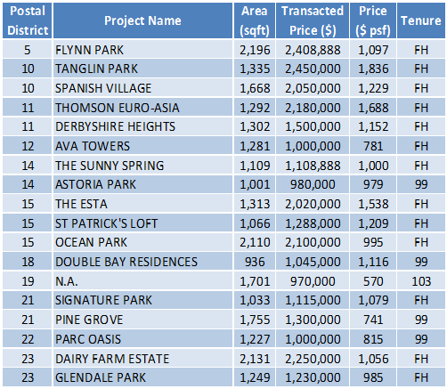
Task: Click the tenure value 103
Action: pos(421,281)
